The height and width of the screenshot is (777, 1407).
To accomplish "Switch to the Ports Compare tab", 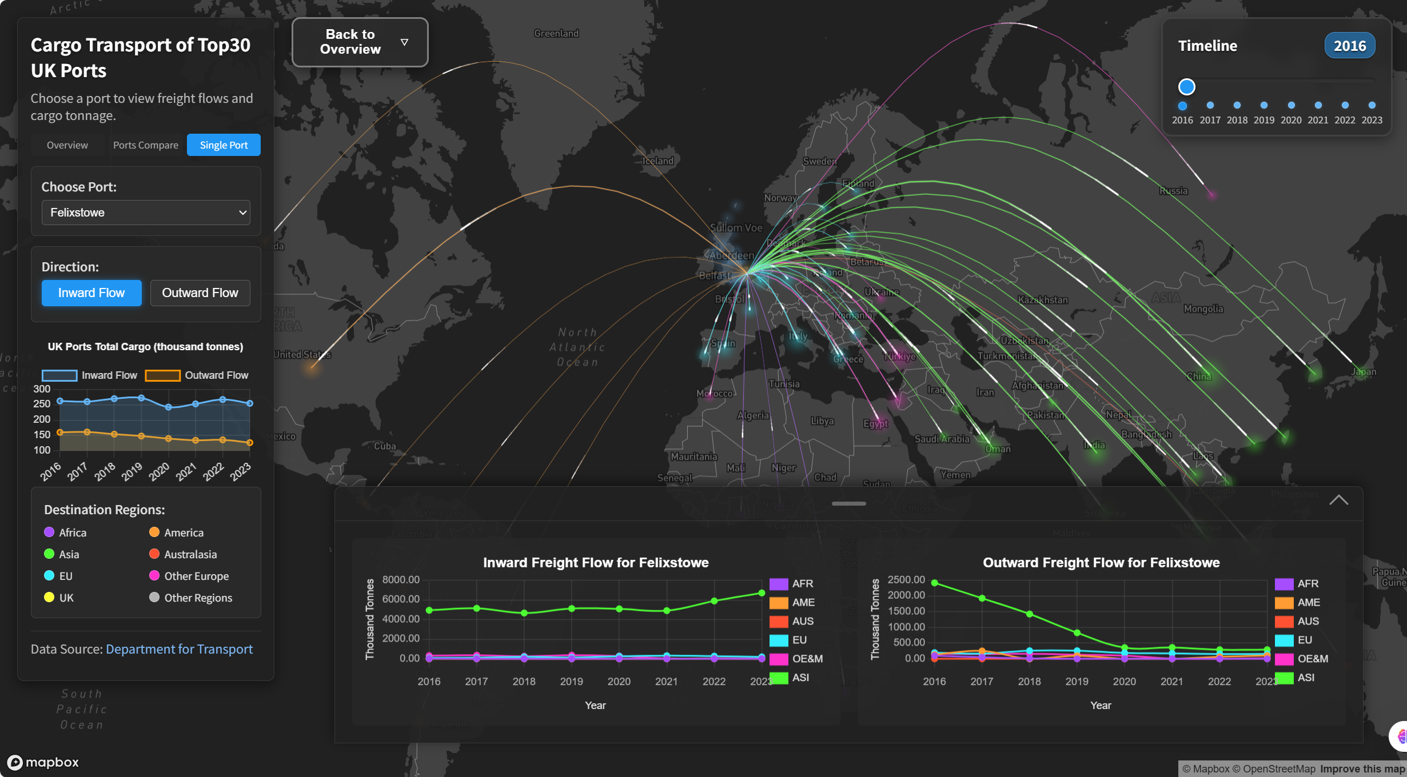I will tap(145, 145).
